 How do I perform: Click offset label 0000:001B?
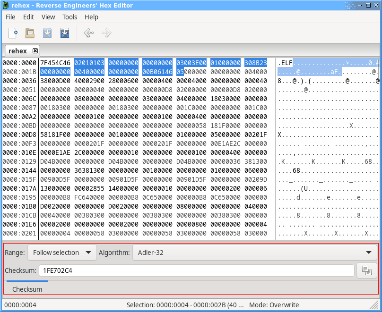click(x=19, y=72)
